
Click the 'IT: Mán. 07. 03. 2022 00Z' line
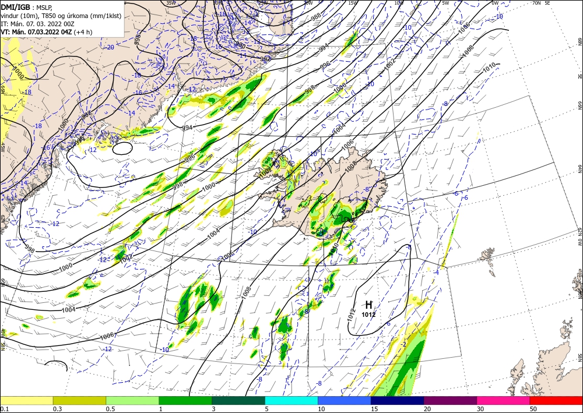[38, 24]
